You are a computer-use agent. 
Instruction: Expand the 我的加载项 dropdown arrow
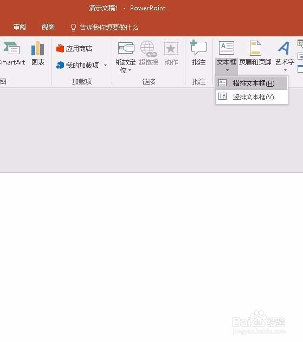(x=105, y=66)
